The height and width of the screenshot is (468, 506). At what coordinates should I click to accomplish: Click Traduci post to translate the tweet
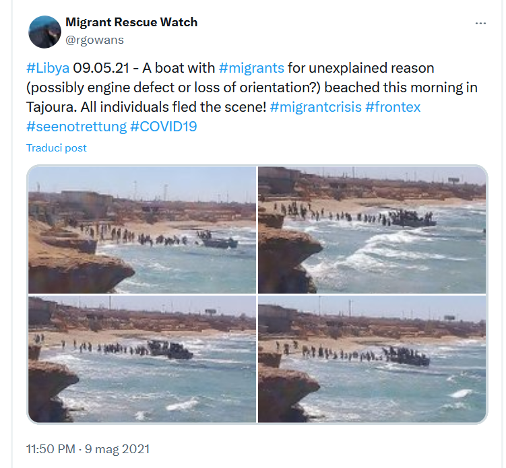[x=57, y=147]
